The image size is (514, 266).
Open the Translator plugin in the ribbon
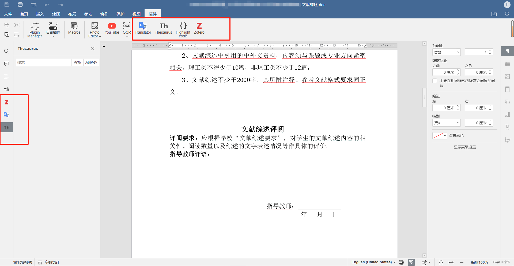click(143, 28)
